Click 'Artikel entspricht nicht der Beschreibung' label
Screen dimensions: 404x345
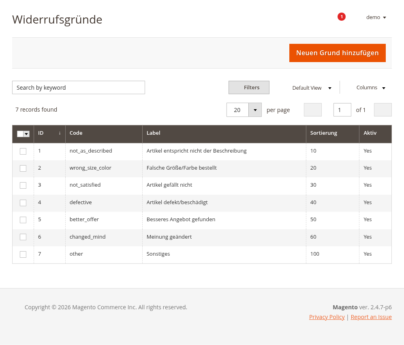pyautogui.click(x=197, y=151)
